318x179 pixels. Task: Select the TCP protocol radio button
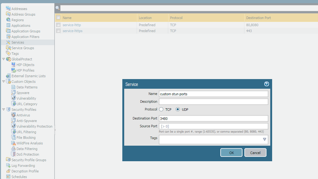tap(161, 109)
